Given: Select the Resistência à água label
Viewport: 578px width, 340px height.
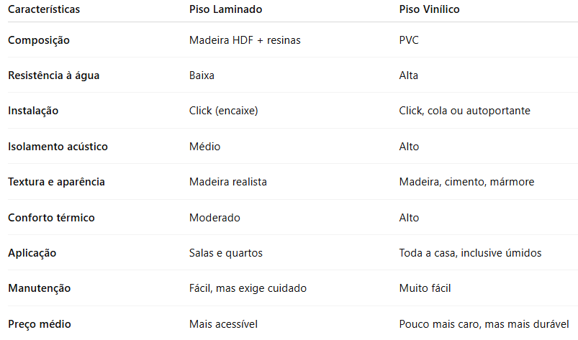Looking at the screenshot, I should [54, 75].
